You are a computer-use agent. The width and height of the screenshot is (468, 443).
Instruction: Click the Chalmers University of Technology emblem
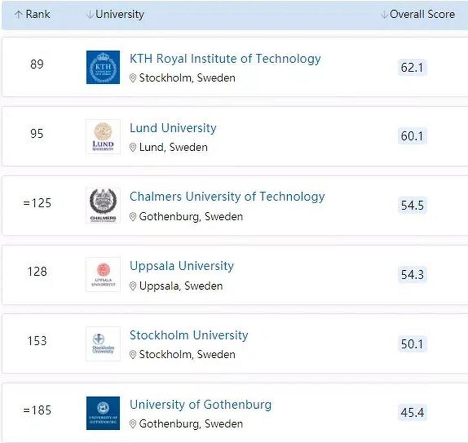click(x=103, y=205)
